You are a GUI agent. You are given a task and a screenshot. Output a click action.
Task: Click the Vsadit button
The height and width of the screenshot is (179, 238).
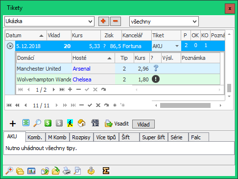click(x=117, y=124)
